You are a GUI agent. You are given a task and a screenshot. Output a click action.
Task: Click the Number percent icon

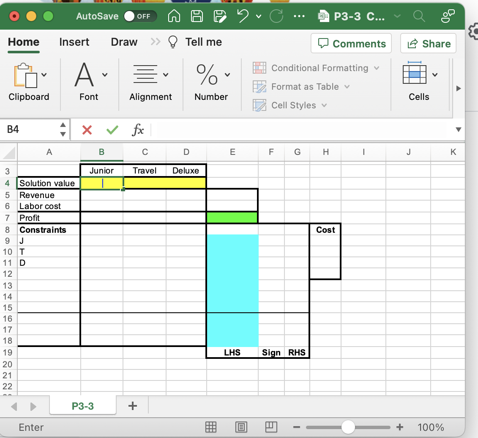(207, 74)
